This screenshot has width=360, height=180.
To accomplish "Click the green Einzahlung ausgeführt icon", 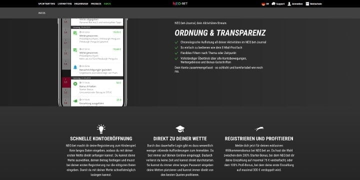I will point(75,101).
